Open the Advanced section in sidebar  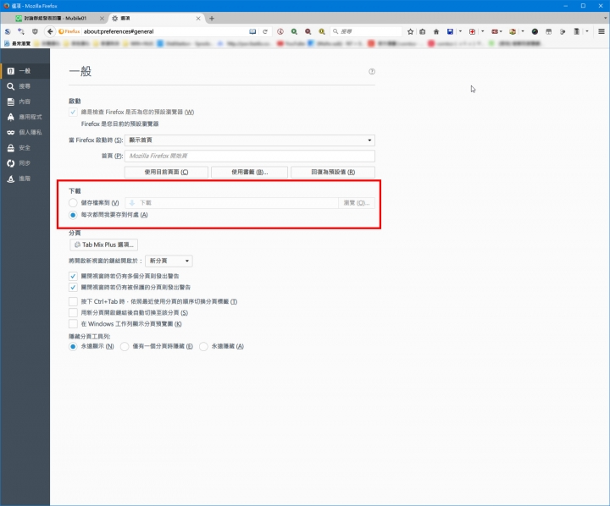point(25,179)
